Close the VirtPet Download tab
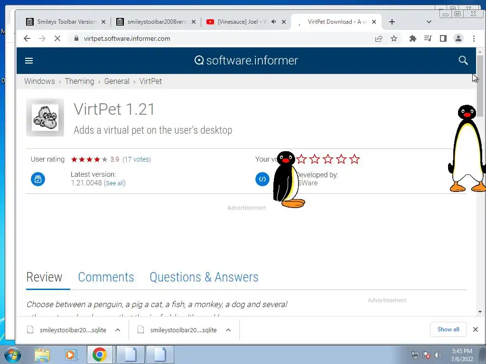This screenshot has height=364, width=486. tap(374, 22)
